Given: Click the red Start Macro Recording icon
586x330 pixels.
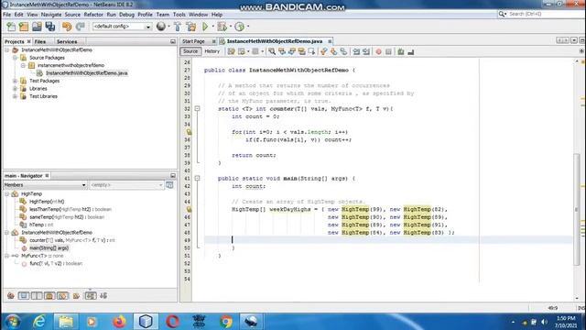Looking at the screenshot, I should (x=378, y=51).
